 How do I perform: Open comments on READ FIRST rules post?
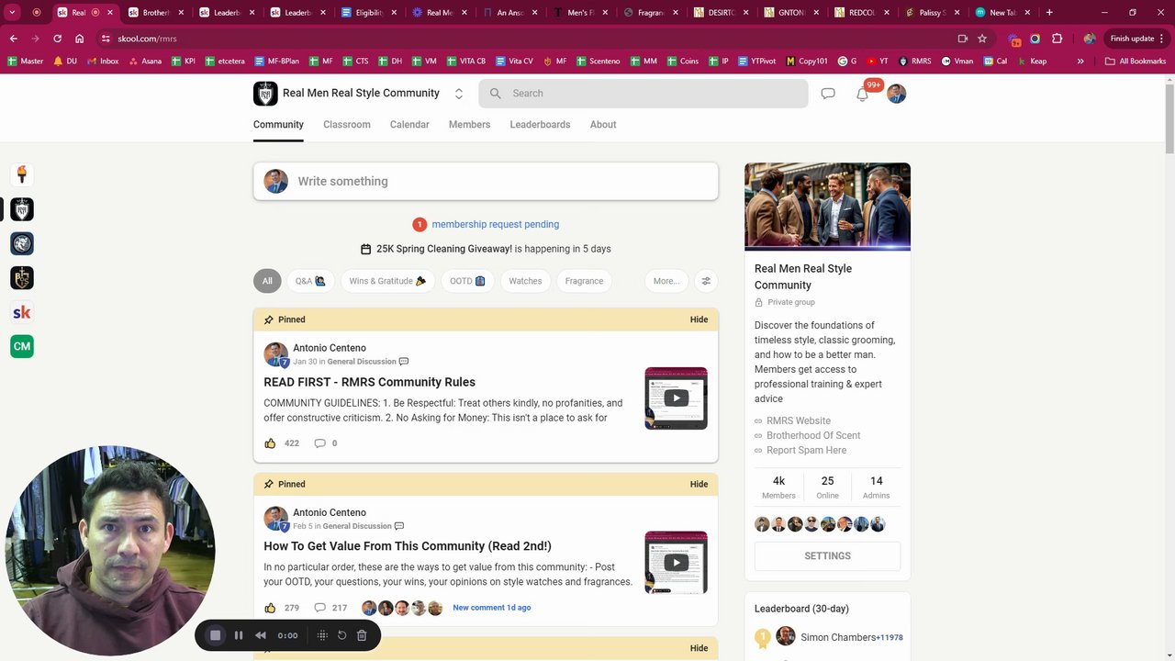[x=319, y=443]
